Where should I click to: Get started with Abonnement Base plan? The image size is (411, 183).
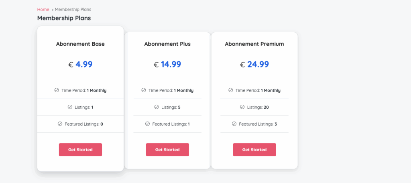tap(80, 150)
